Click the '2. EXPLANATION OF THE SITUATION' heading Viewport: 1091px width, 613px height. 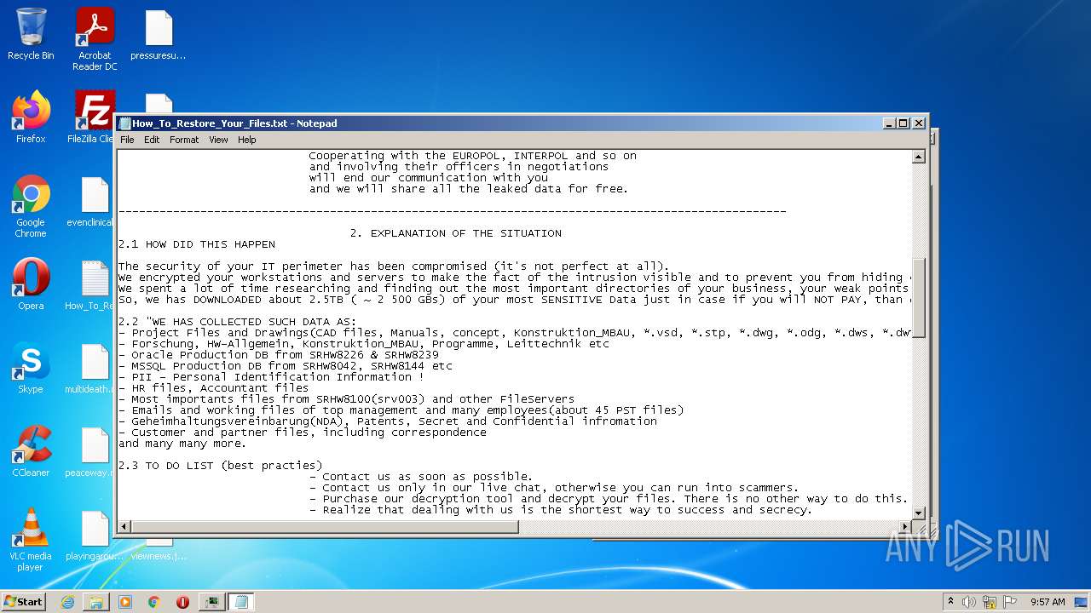455,233
